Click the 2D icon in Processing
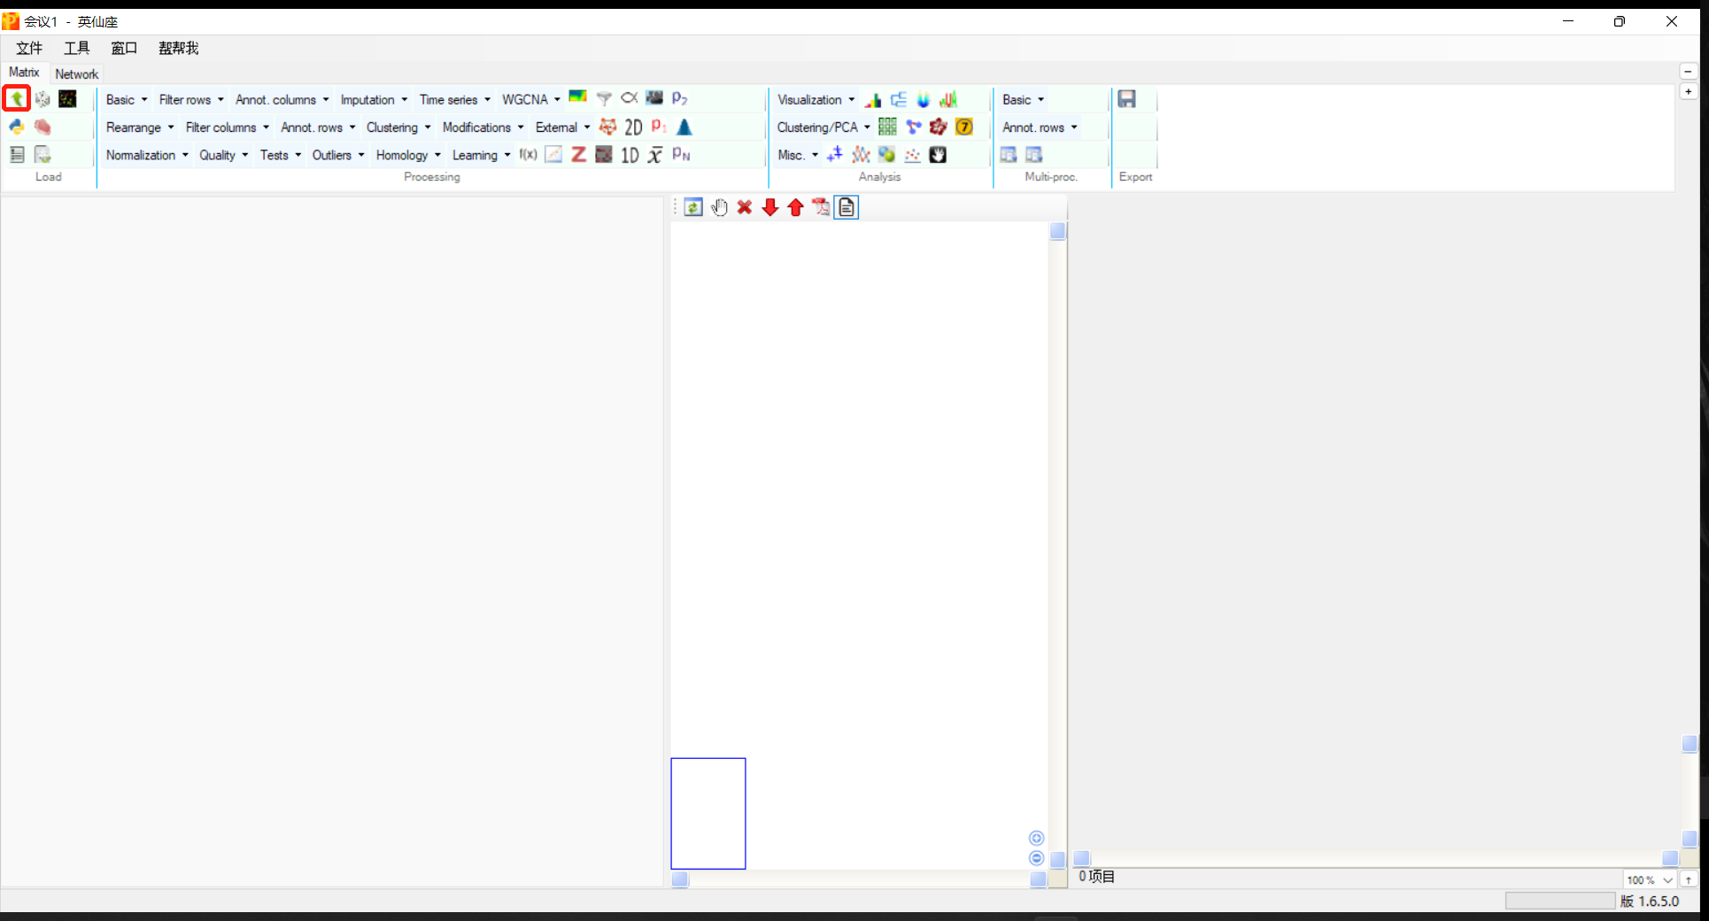This screenshot has width=1709, height=921. coord(633,128)
